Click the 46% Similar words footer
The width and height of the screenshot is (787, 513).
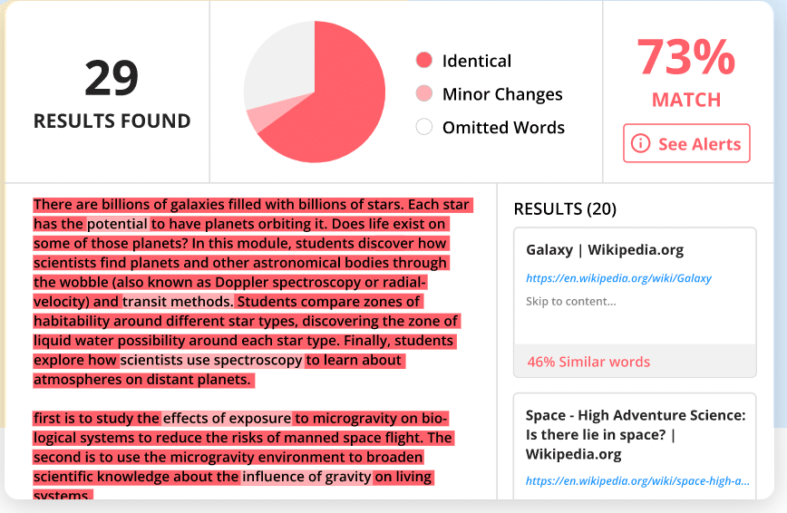pyautogui.click(x=588, y=362)
